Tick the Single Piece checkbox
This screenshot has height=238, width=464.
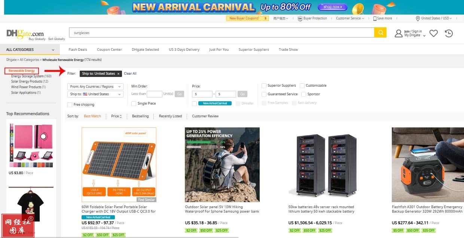coord(134,103)
